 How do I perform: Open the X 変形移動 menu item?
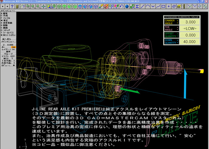tap(6, 23)
